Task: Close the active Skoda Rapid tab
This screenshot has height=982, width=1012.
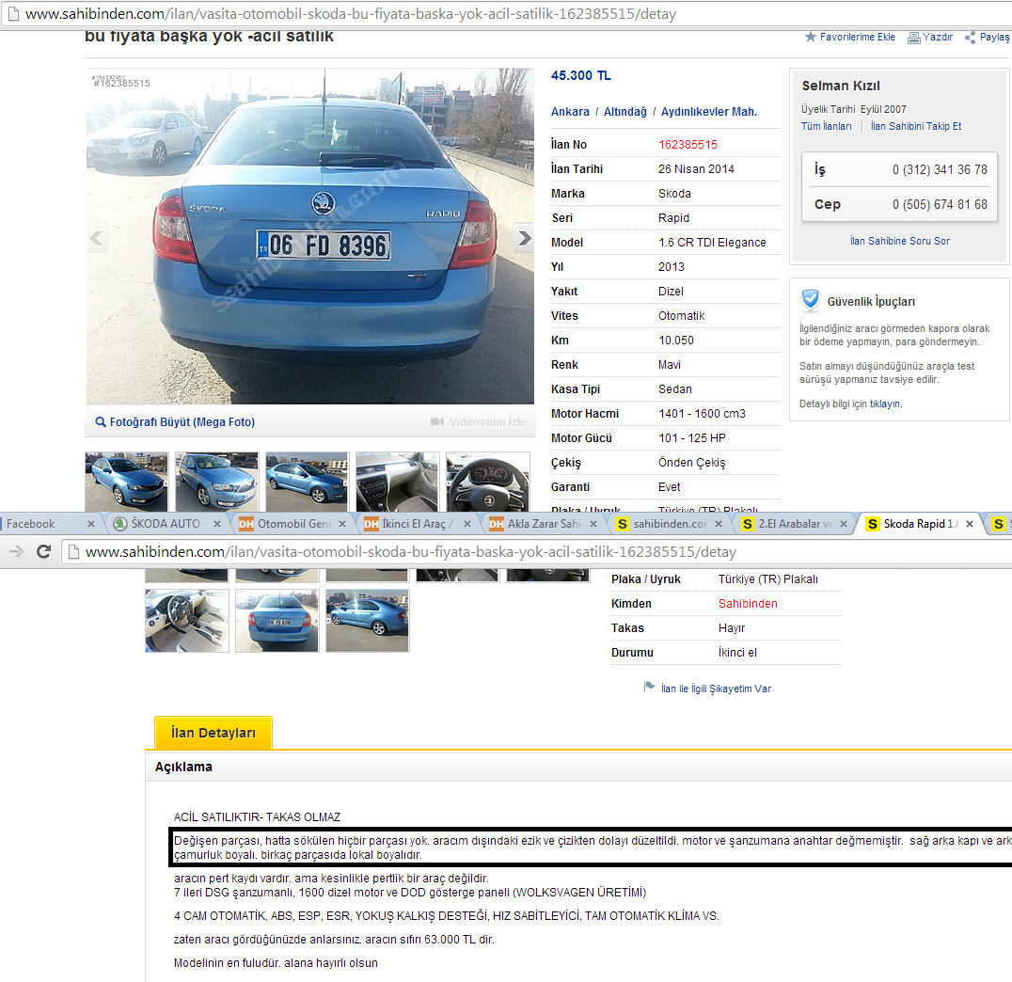Action: [x=970, y=524]
